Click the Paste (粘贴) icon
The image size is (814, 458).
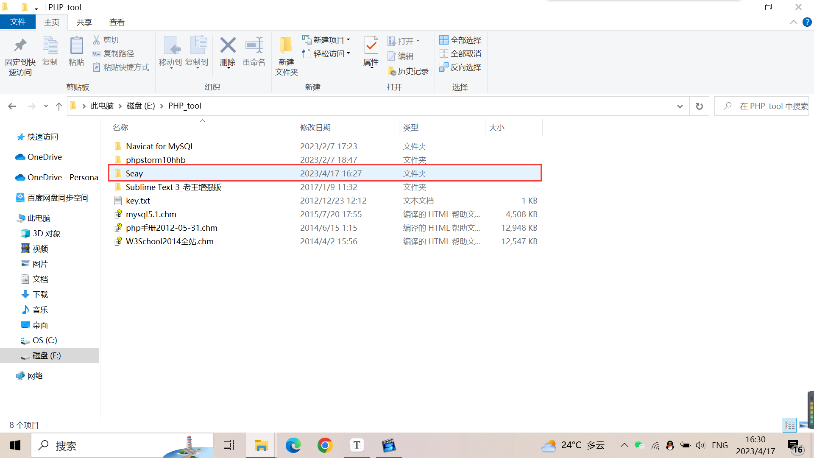coord(76,50)
